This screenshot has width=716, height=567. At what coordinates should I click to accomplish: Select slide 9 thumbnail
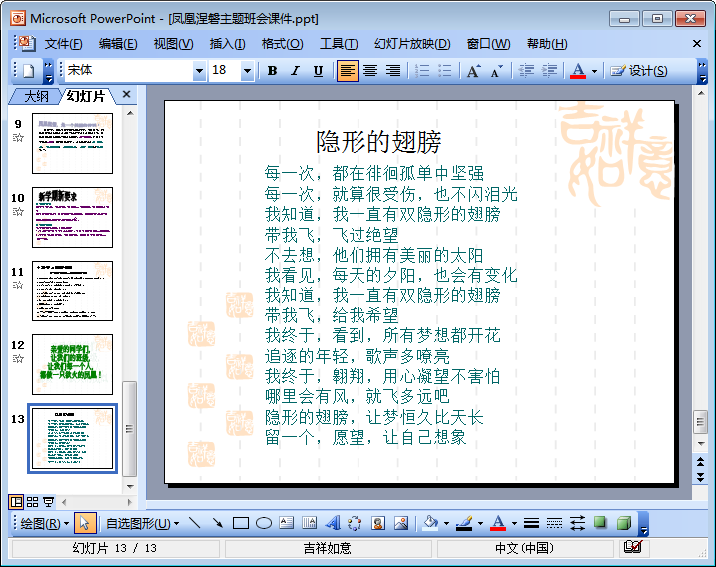(72, 144)
